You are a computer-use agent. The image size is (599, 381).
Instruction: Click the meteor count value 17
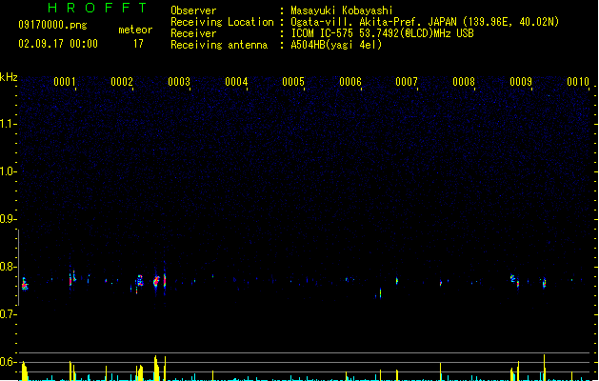point(138,44)
